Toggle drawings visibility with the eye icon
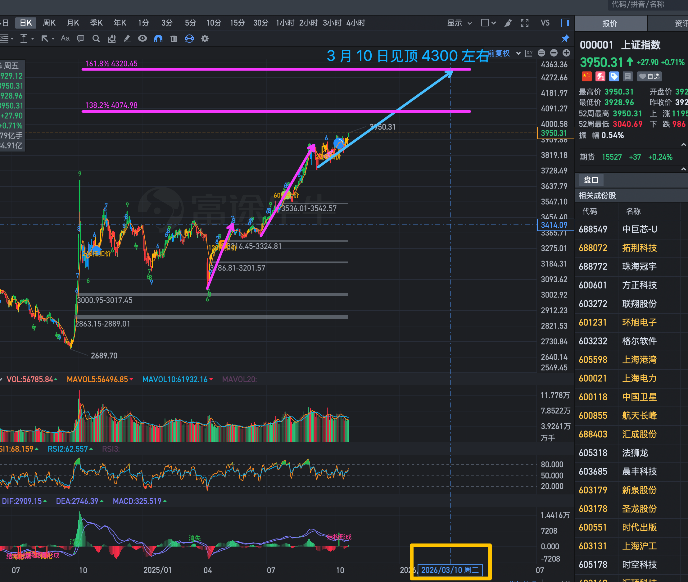This screenshot has width=688, height=582. coord(143,39)
